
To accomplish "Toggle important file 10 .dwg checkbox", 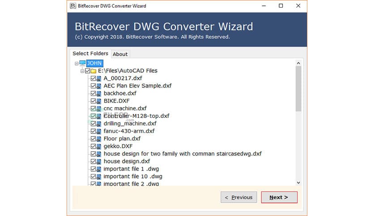I will 93,177.
